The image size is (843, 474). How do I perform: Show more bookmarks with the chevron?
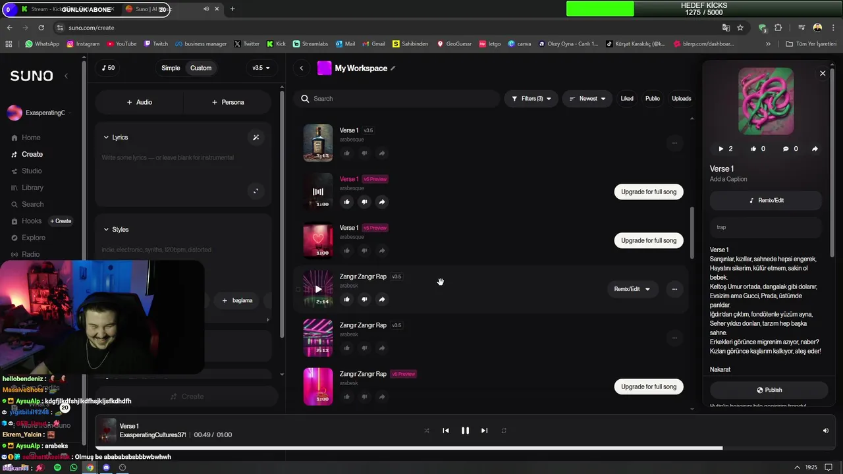point(768,44)
